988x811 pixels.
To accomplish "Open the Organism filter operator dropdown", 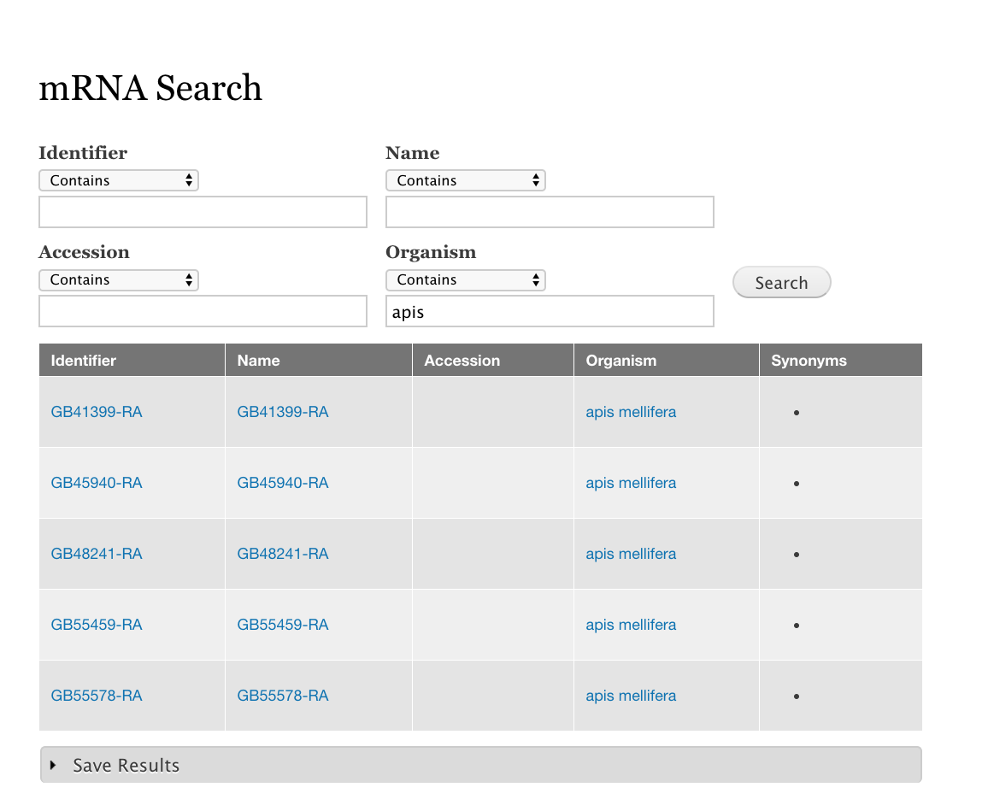I will coord(465,279).
